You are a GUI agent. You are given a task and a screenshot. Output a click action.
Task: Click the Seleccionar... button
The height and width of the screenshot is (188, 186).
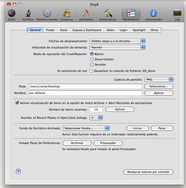[159, 86]
